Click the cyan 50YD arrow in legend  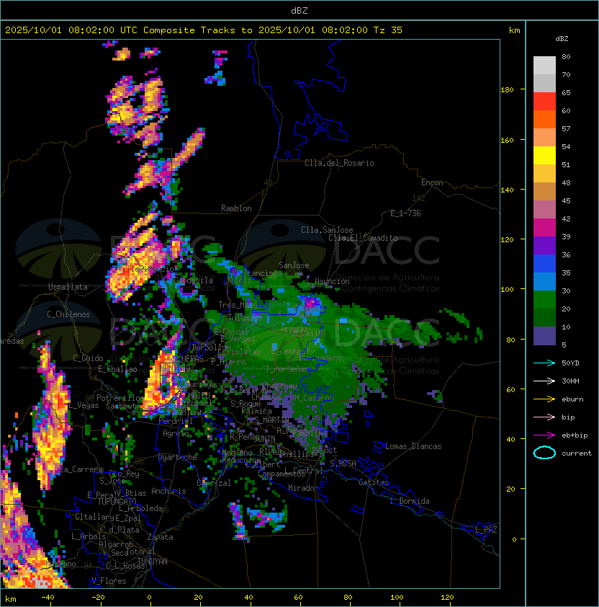(544, 363)
